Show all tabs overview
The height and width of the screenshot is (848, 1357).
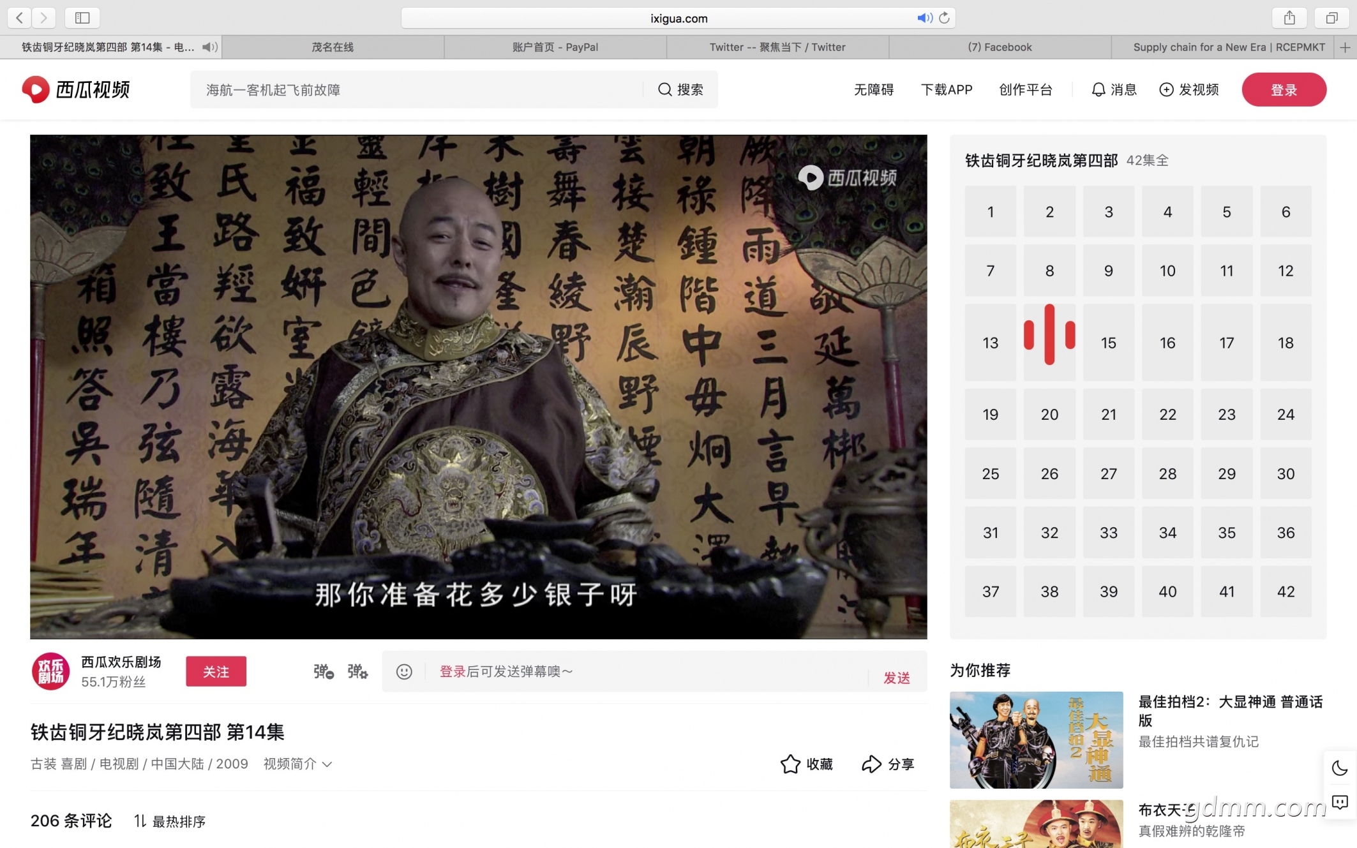(1331, 18)
